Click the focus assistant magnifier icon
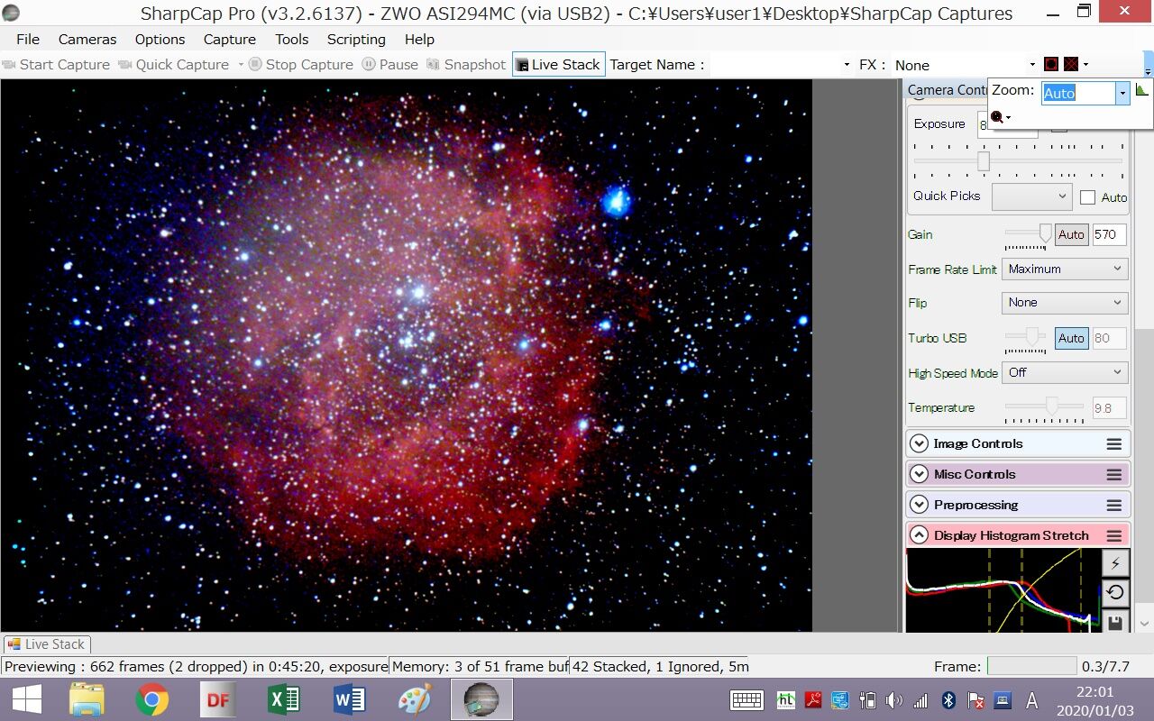The height and width of the screenshot is (721, 1154). click(997, 117)
